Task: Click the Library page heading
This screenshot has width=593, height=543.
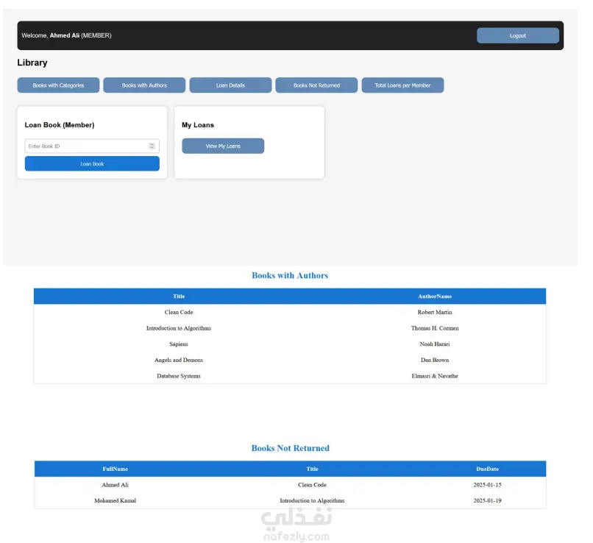Action: point(32,63)
